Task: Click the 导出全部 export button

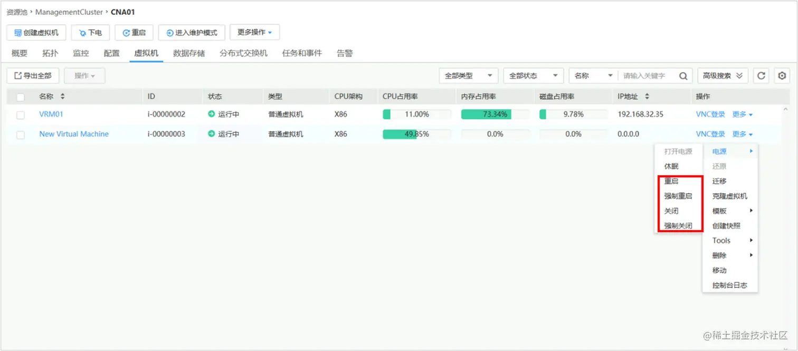Action: pos(33,75)
